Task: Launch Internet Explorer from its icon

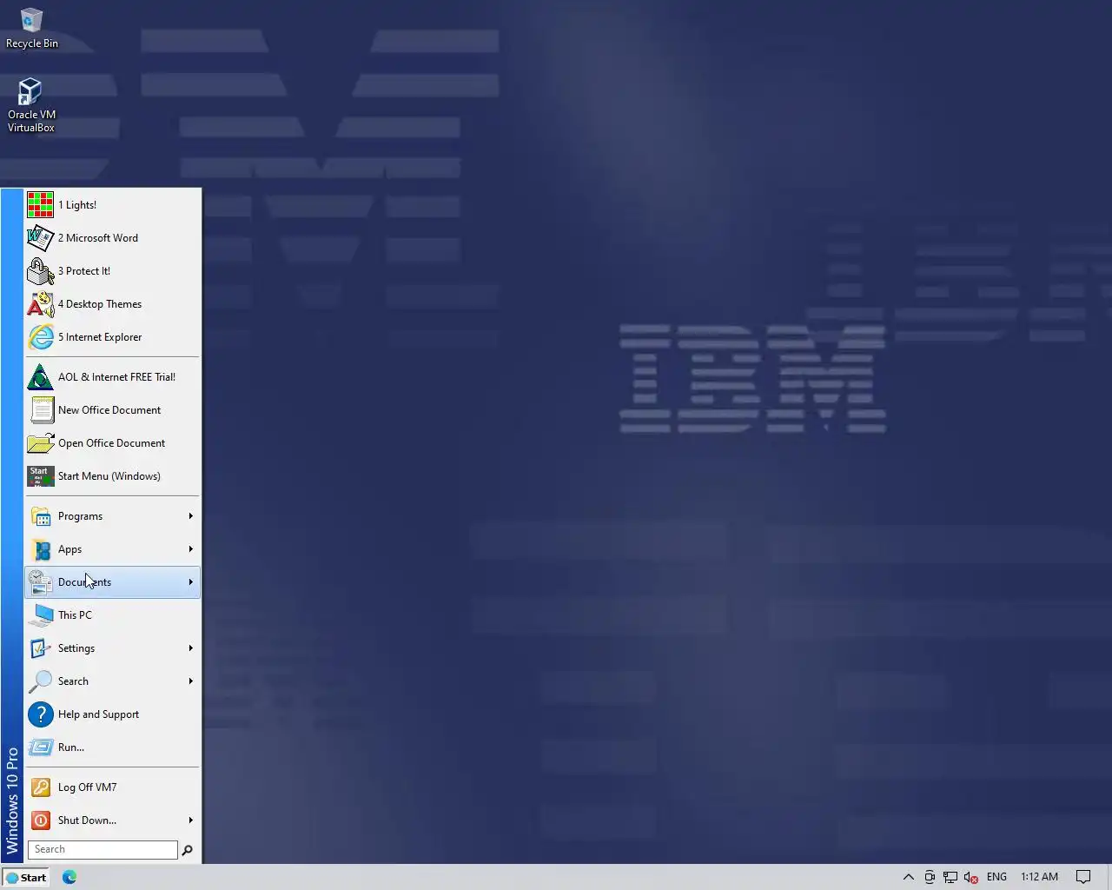Action: (40, 337)
